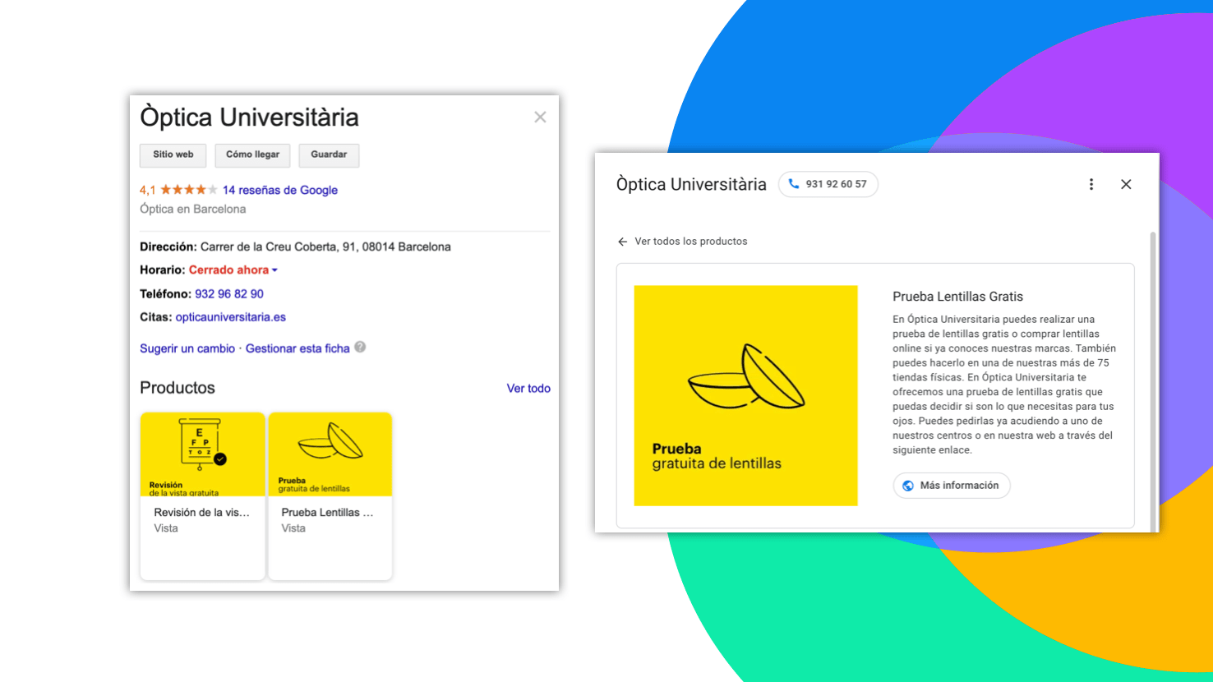Image resolution: width=1213 pixels, height=682 pixels.
Task: Click the product detail scrollbar
Action: coord(1153,380)
